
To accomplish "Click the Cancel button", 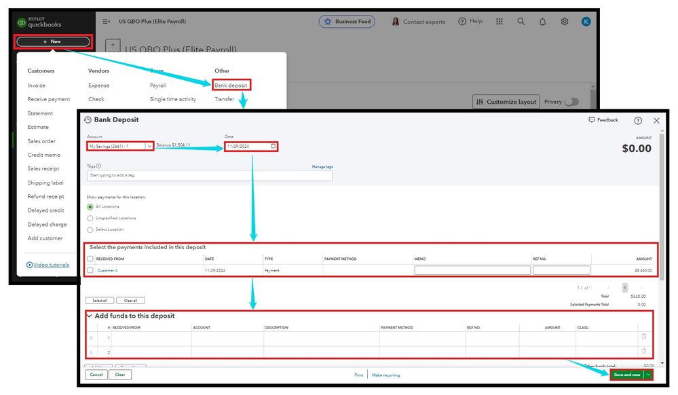I will tap(96, 375).
